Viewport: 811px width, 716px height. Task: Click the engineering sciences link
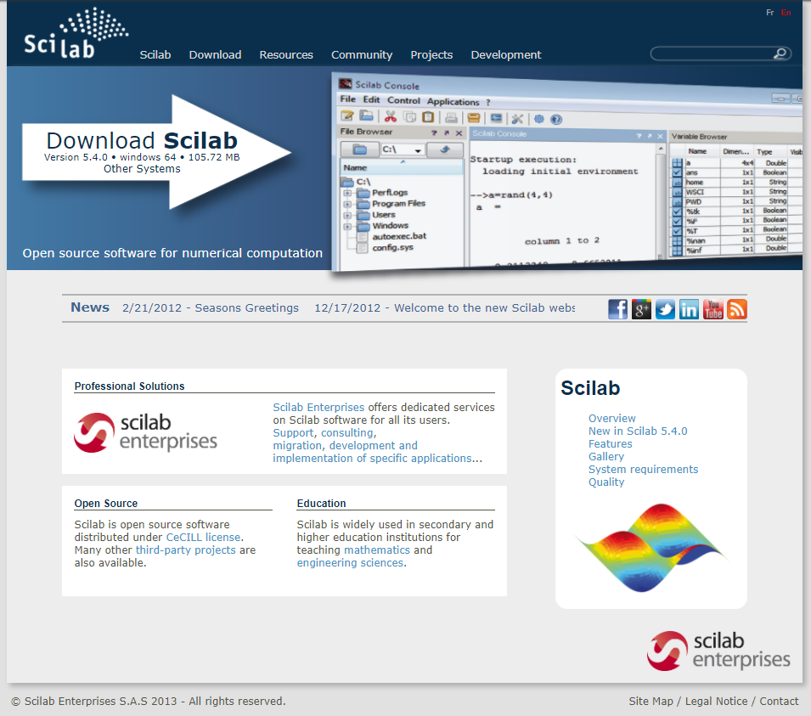(x=350, y=563)
